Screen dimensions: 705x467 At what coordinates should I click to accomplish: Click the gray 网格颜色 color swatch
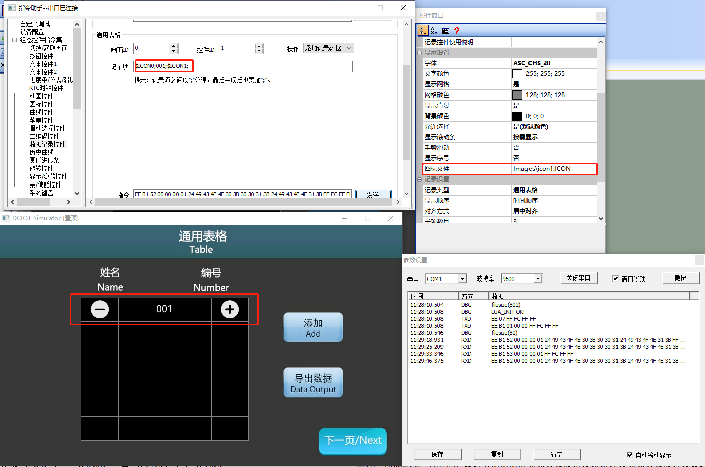point(517,95)
